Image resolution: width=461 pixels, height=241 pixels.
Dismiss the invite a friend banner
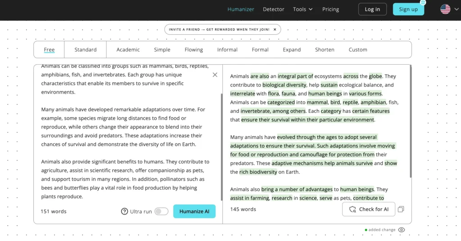(x=275, y=29)
